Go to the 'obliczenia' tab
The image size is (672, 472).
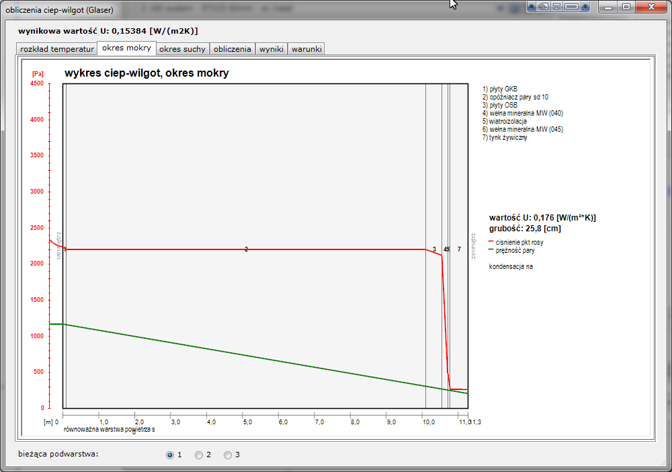tap(233, 49)
